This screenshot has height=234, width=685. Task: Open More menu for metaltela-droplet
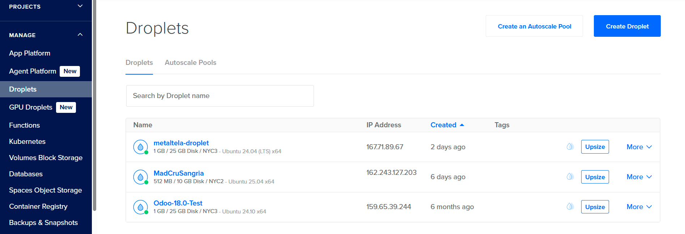coord(639,147)
